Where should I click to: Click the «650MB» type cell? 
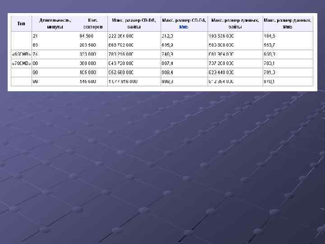21,54
